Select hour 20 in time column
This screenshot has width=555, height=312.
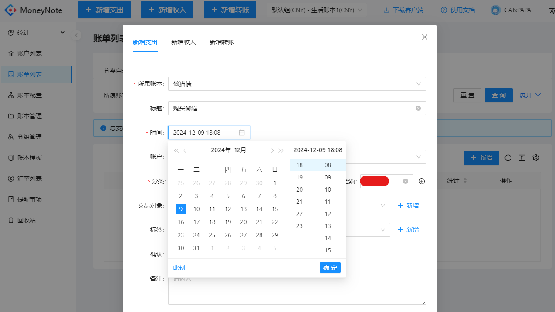304,189
